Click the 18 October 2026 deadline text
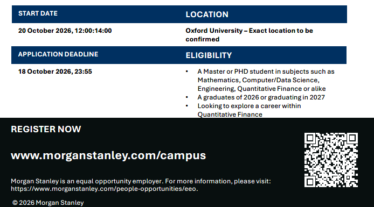 coord(55,72)
